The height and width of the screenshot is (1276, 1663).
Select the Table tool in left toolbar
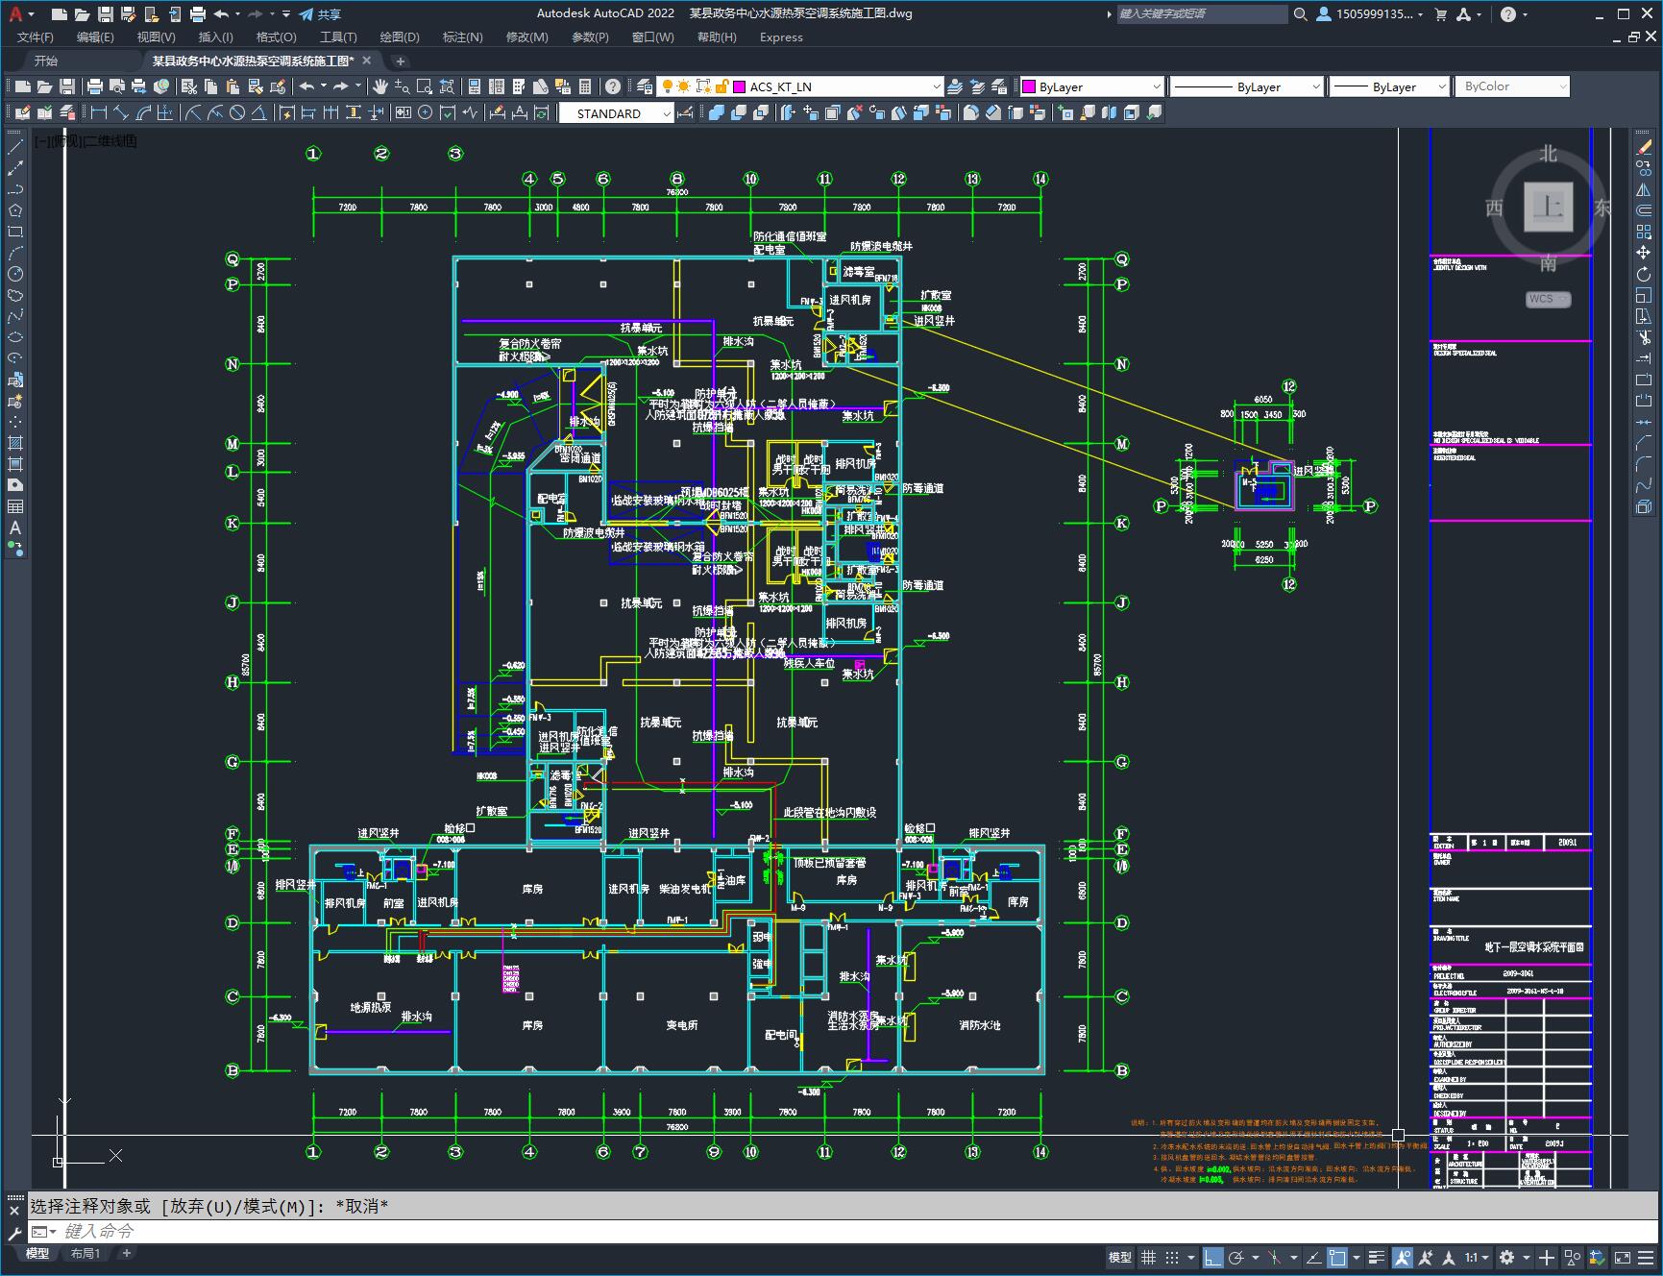tap(15, 506)
